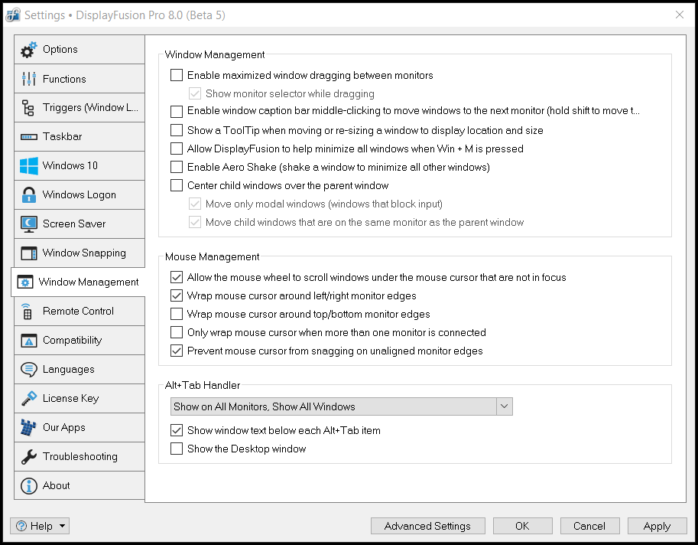Click Cancel to discard changes
Image resolution: width=698 pixels, height=545 pixels.
pos(589,526)
